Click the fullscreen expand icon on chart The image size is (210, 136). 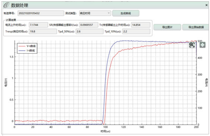tap(202, 45)
